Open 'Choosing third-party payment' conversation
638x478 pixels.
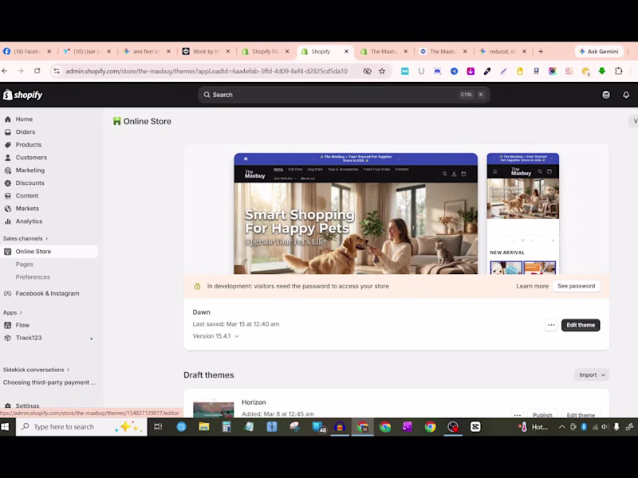[49, 382]
